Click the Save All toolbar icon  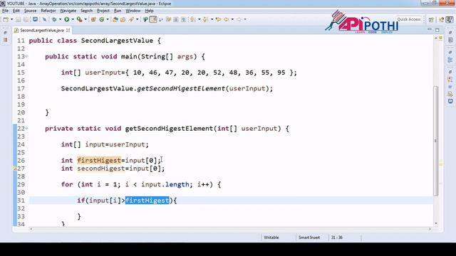(x=26, y=19)
